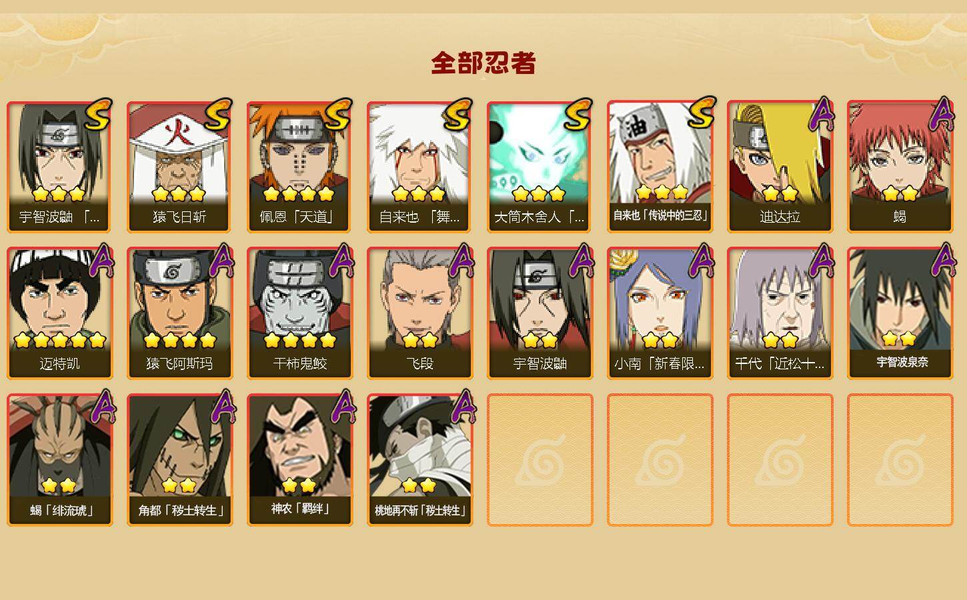
Task: Select the 飞段 ninja card
Action: pos(419,313)
